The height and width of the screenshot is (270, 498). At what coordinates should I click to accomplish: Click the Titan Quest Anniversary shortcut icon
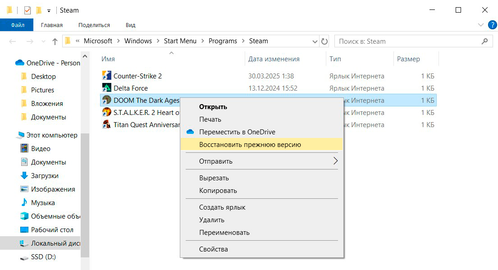click(x=106, y=124)
